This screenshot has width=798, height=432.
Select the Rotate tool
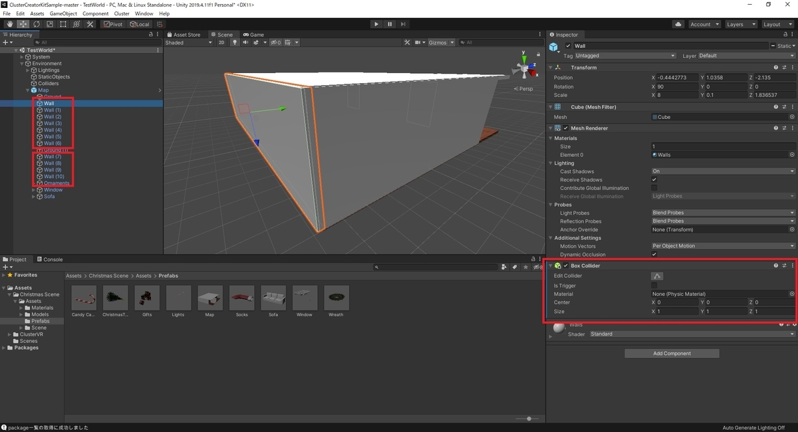(x=36, y=24)
